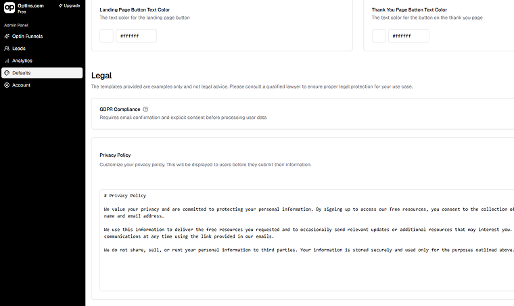Click the Thank You Page button text hex field
Image resolution: width=514 pixels, height=306 pixels.
408,36
